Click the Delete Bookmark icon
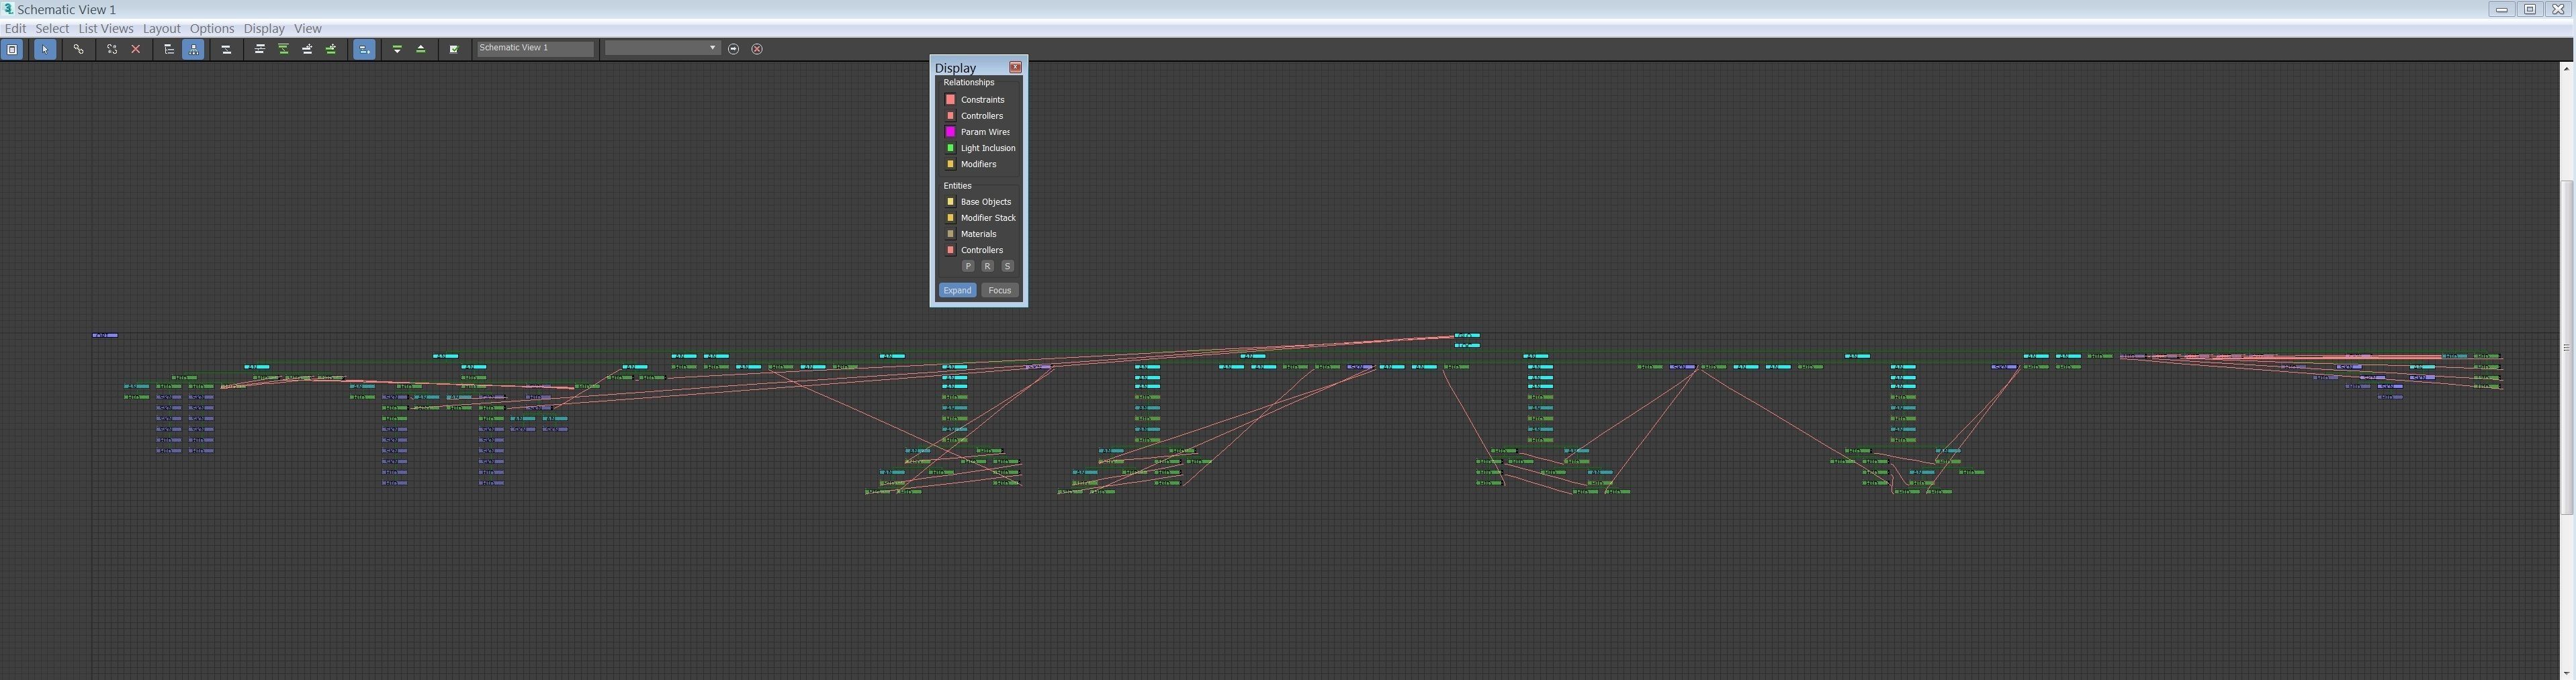2576x680 pixels. click(757, 49)
